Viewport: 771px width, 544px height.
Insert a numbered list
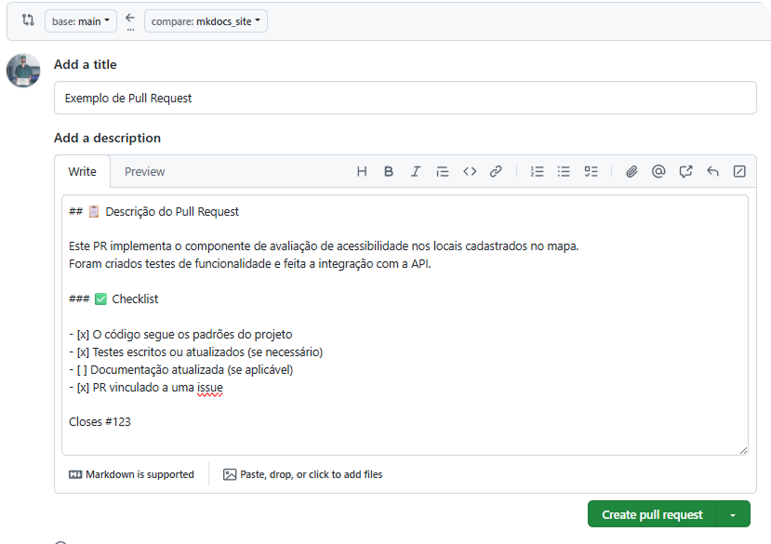537,172
